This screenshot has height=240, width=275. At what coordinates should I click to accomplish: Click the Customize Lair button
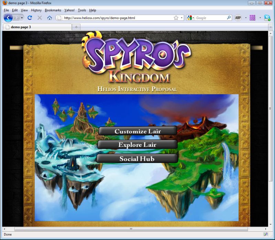click(x=138, y=131)
